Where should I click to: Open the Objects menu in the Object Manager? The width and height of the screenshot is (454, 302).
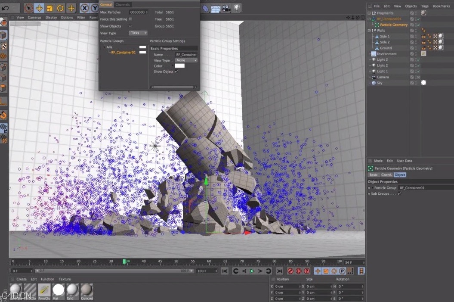pos(411,6)
